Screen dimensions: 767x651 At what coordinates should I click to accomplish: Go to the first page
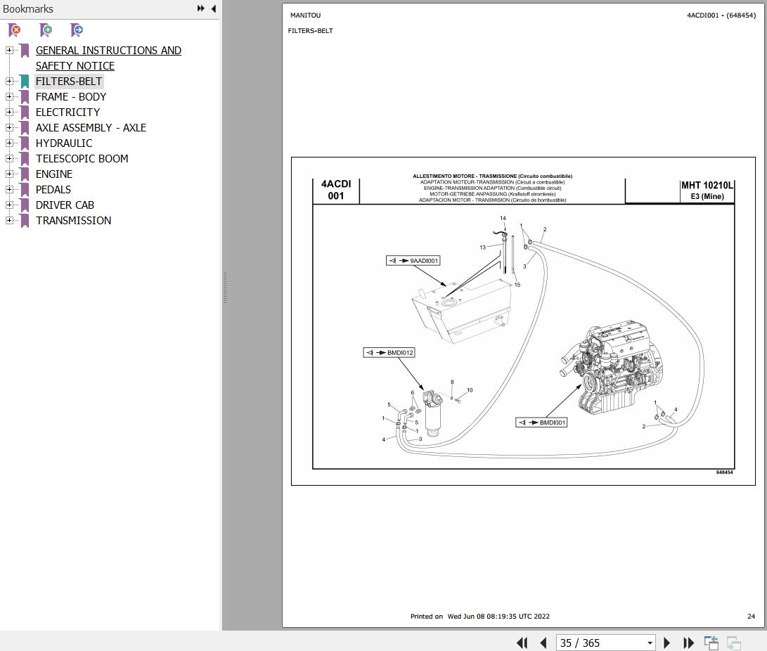tap(522, 643)
